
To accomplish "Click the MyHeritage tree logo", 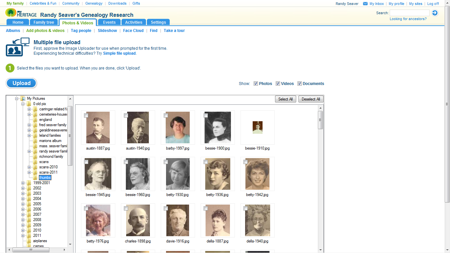I will point(11,13).
